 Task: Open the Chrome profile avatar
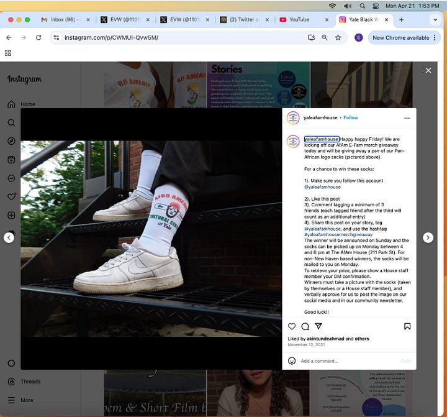pos(359,37)
